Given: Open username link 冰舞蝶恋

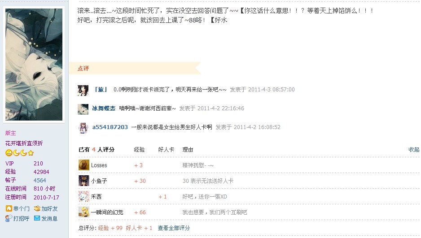Looking at the screenshot, I should point(104,108).
